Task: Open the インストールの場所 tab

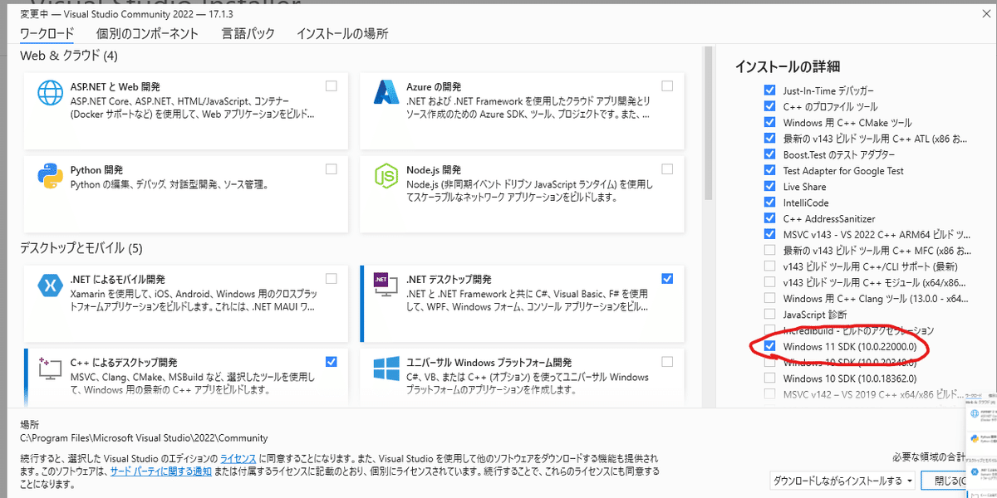Action: [342, 34]
